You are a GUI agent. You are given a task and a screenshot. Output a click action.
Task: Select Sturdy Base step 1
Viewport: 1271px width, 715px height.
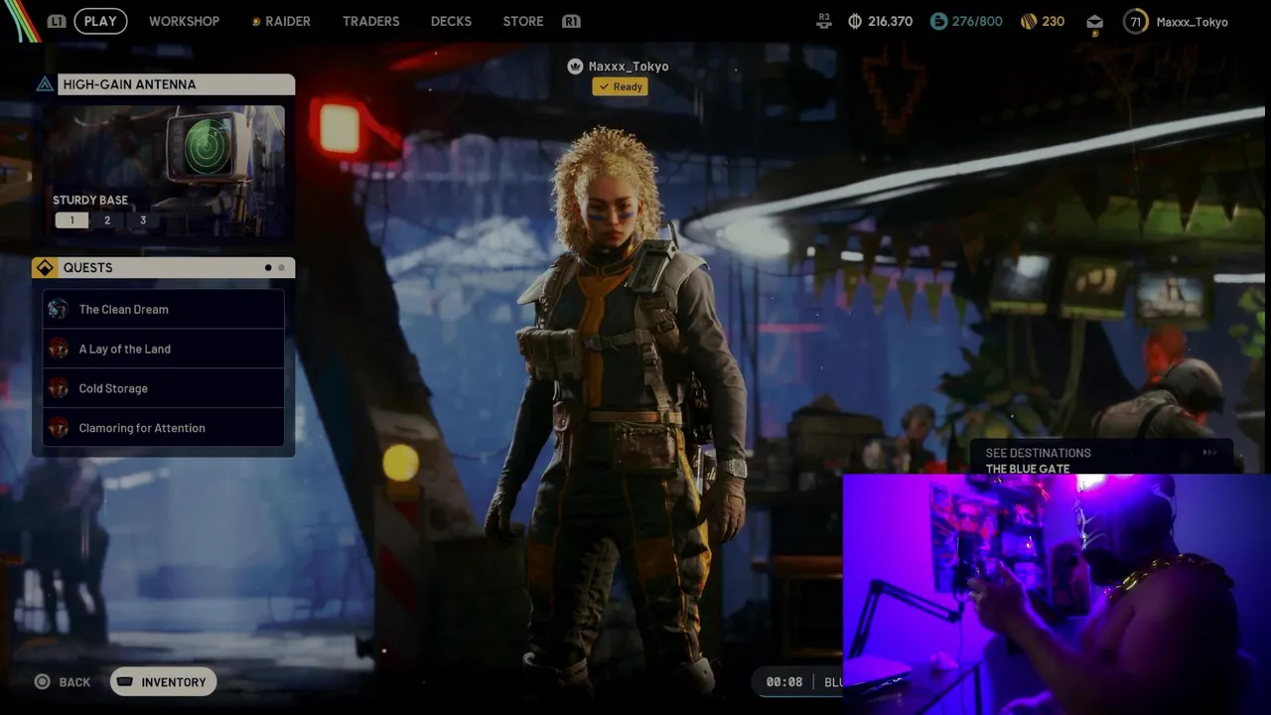(x=71, y=220)
